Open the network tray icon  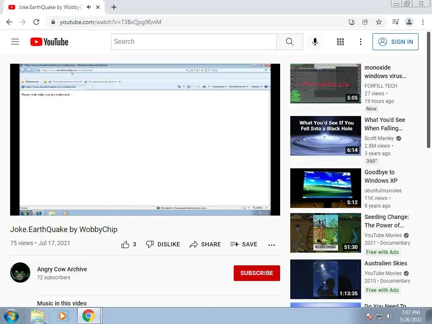pos(379,316)
